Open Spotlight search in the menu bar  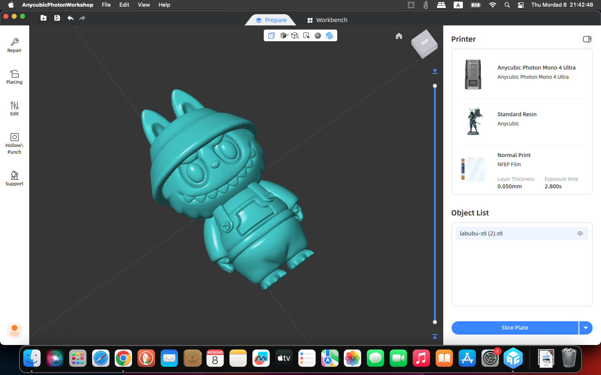click(507, 5)
